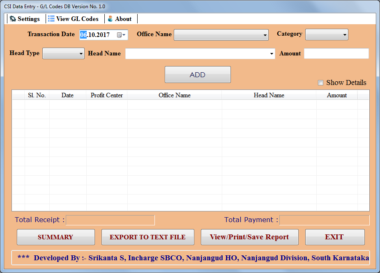This screenshot has width=380, height=273.
Task: Click SUMMARY button
Action: coord(55,237)
